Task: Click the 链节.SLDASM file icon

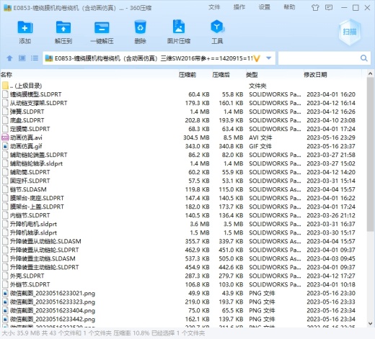Action: (5, 189)
